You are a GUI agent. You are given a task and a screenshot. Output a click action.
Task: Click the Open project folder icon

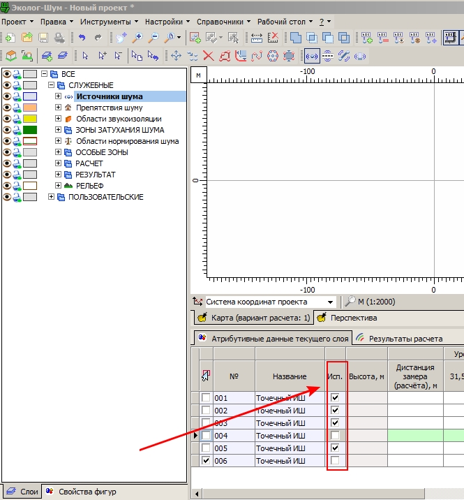point(27,38)
